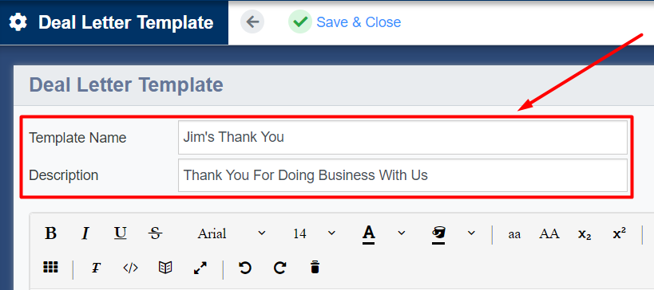654x290 pixels.
Task: Click the open book icon
Action: pos(165,268)
